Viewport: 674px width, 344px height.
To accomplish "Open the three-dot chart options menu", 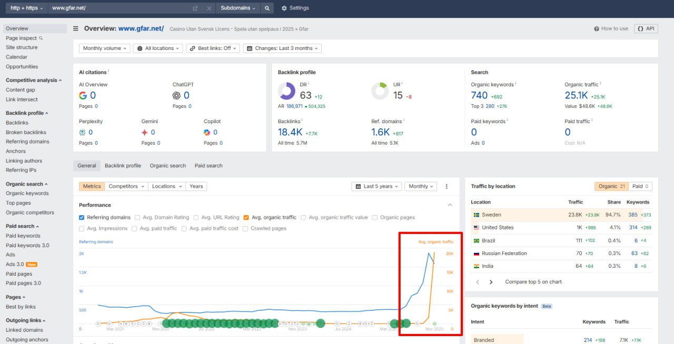I will tap(447, 186).
